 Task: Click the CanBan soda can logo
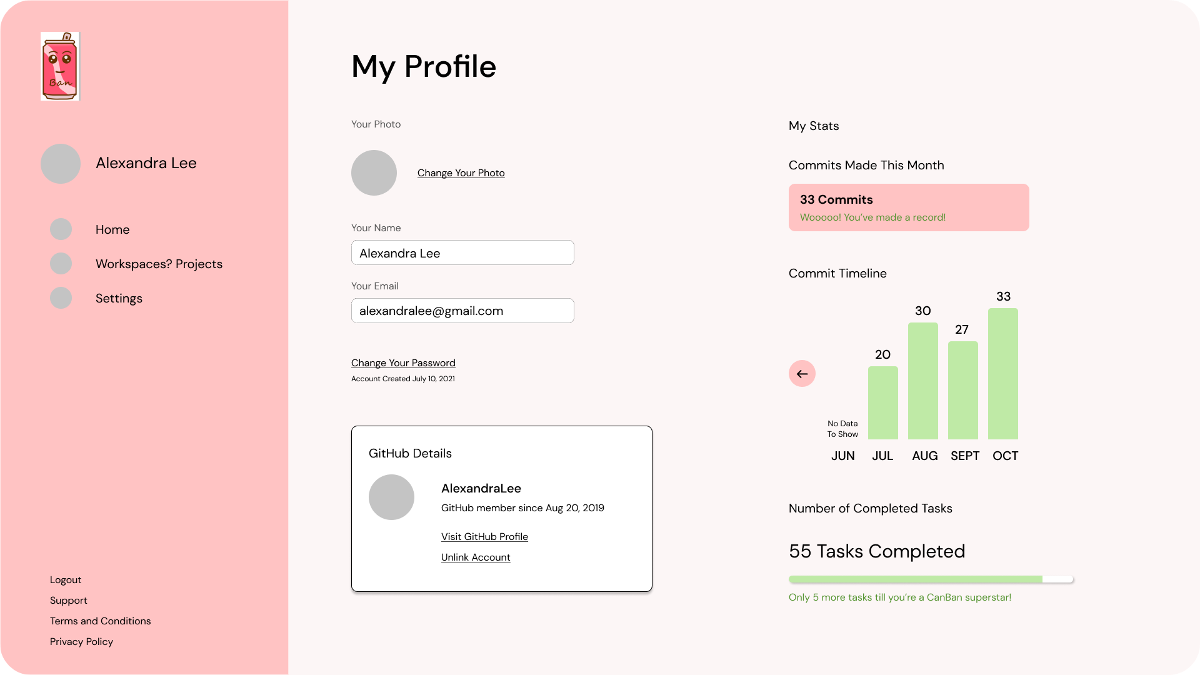(x=61, y=66)
